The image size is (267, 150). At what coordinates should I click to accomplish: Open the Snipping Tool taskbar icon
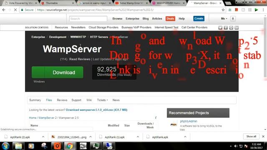(x=44, y=146)
